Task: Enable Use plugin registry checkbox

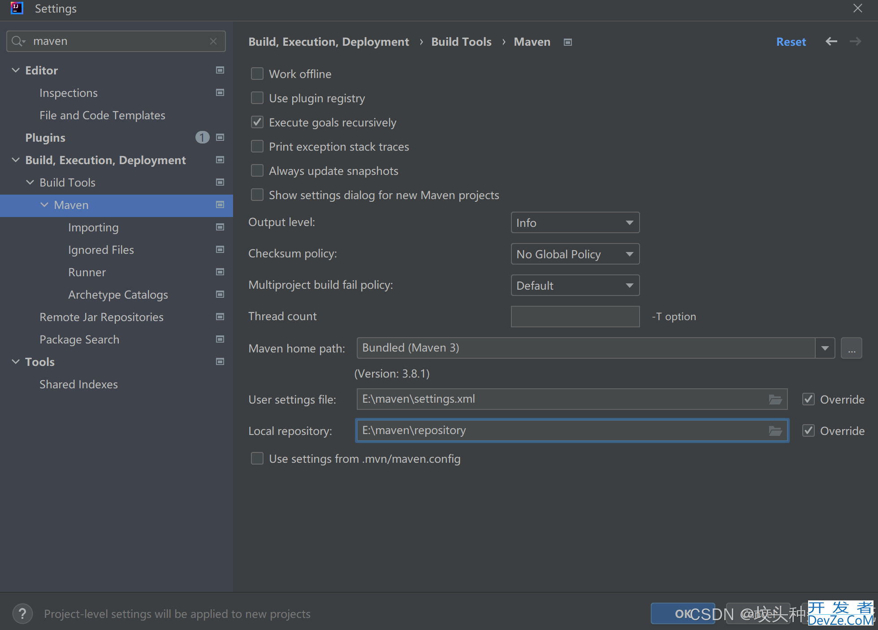Action: pos(257,98)
